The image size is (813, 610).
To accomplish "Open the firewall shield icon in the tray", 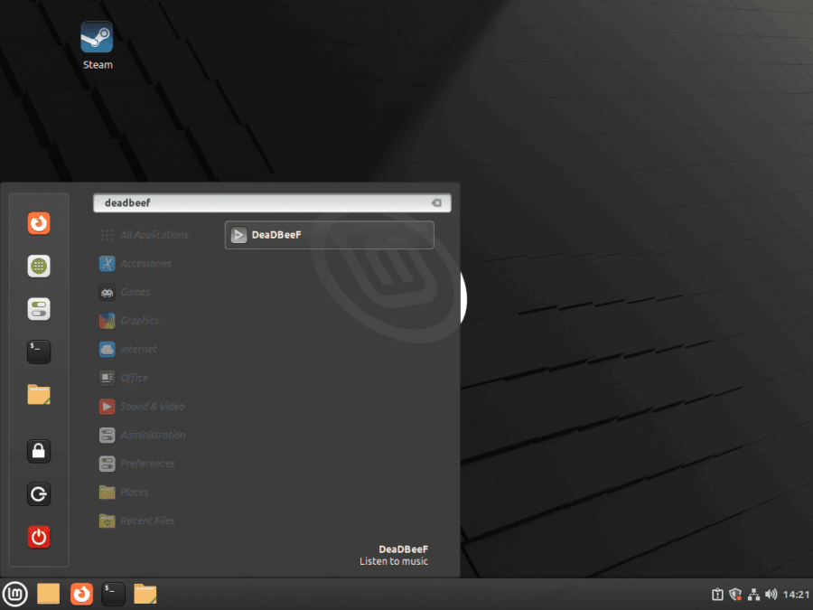I will (x=734, y=595).
